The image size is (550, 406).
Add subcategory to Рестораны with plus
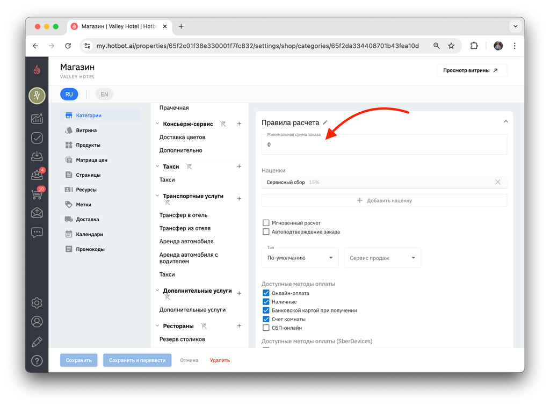[239, 325]
